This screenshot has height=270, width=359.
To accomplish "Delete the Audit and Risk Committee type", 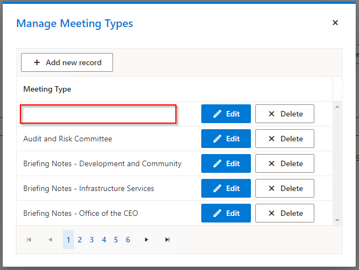I will click(x=285, y=139).
